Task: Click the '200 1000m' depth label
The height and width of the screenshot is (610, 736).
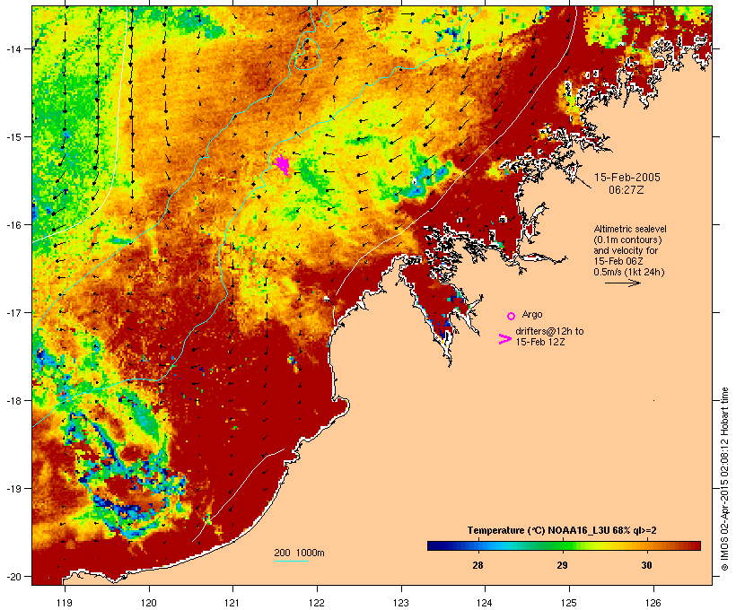Action: click(x=299, y=553)
